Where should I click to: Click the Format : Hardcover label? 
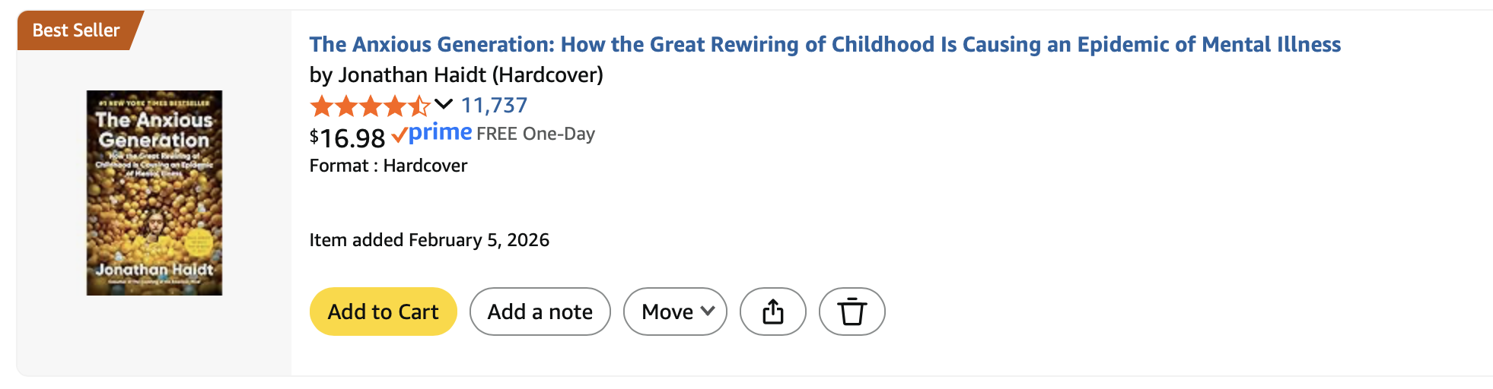388,166
